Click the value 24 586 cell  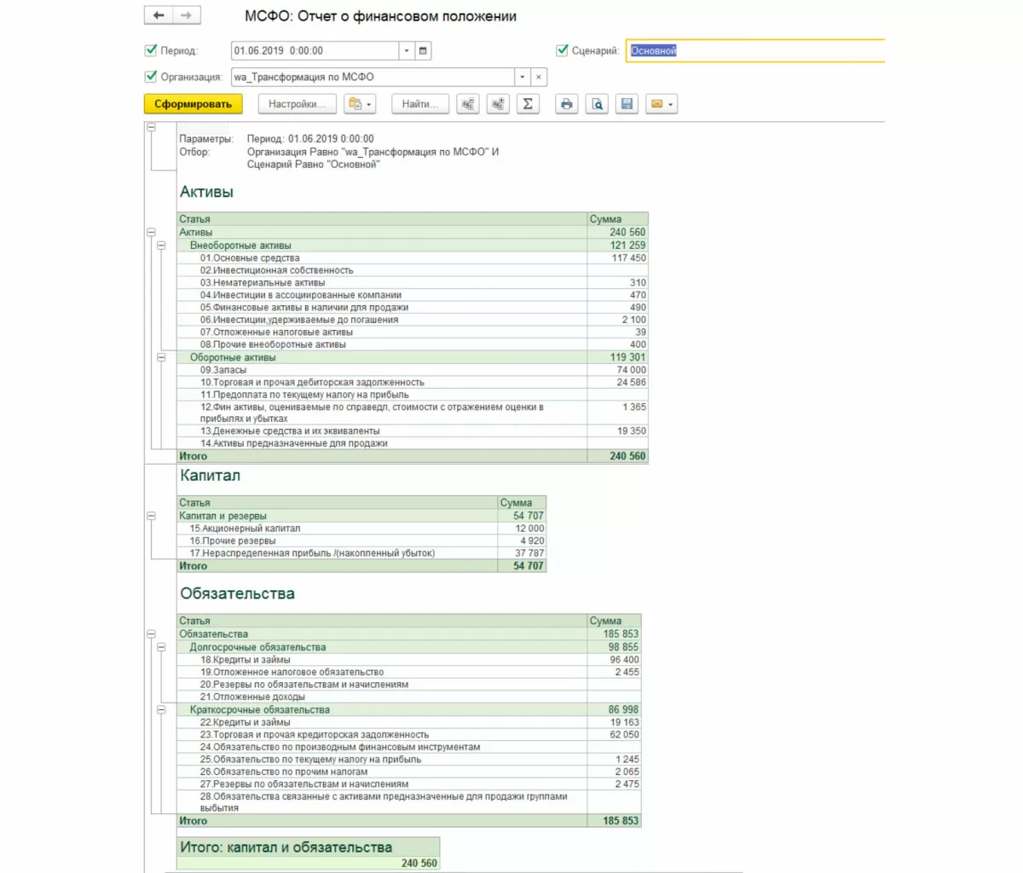[618, 382]
